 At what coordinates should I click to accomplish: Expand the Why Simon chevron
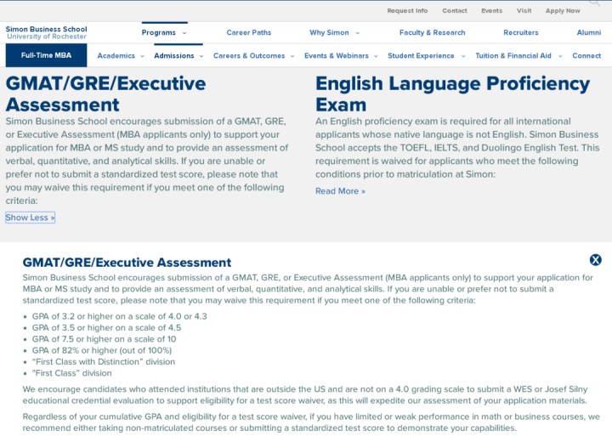[357, 33]
